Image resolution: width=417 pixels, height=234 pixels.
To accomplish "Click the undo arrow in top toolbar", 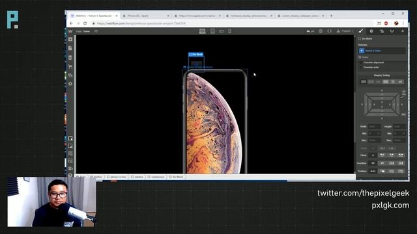I will 308,31.
